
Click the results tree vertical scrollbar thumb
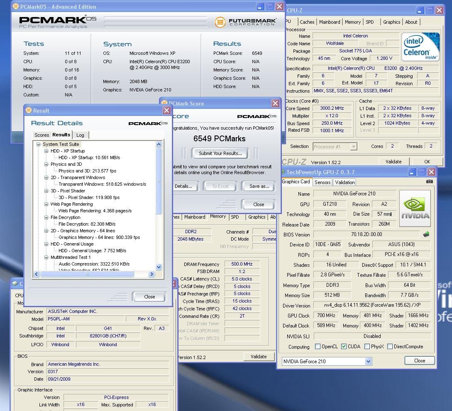(x=159, y=181)
